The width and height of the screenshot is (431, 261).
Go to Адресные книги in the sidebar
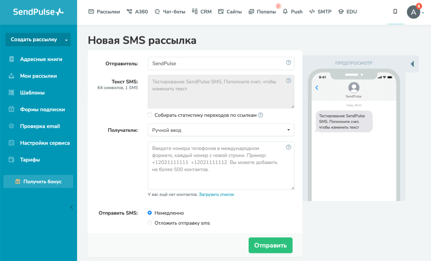pos(41,59)
